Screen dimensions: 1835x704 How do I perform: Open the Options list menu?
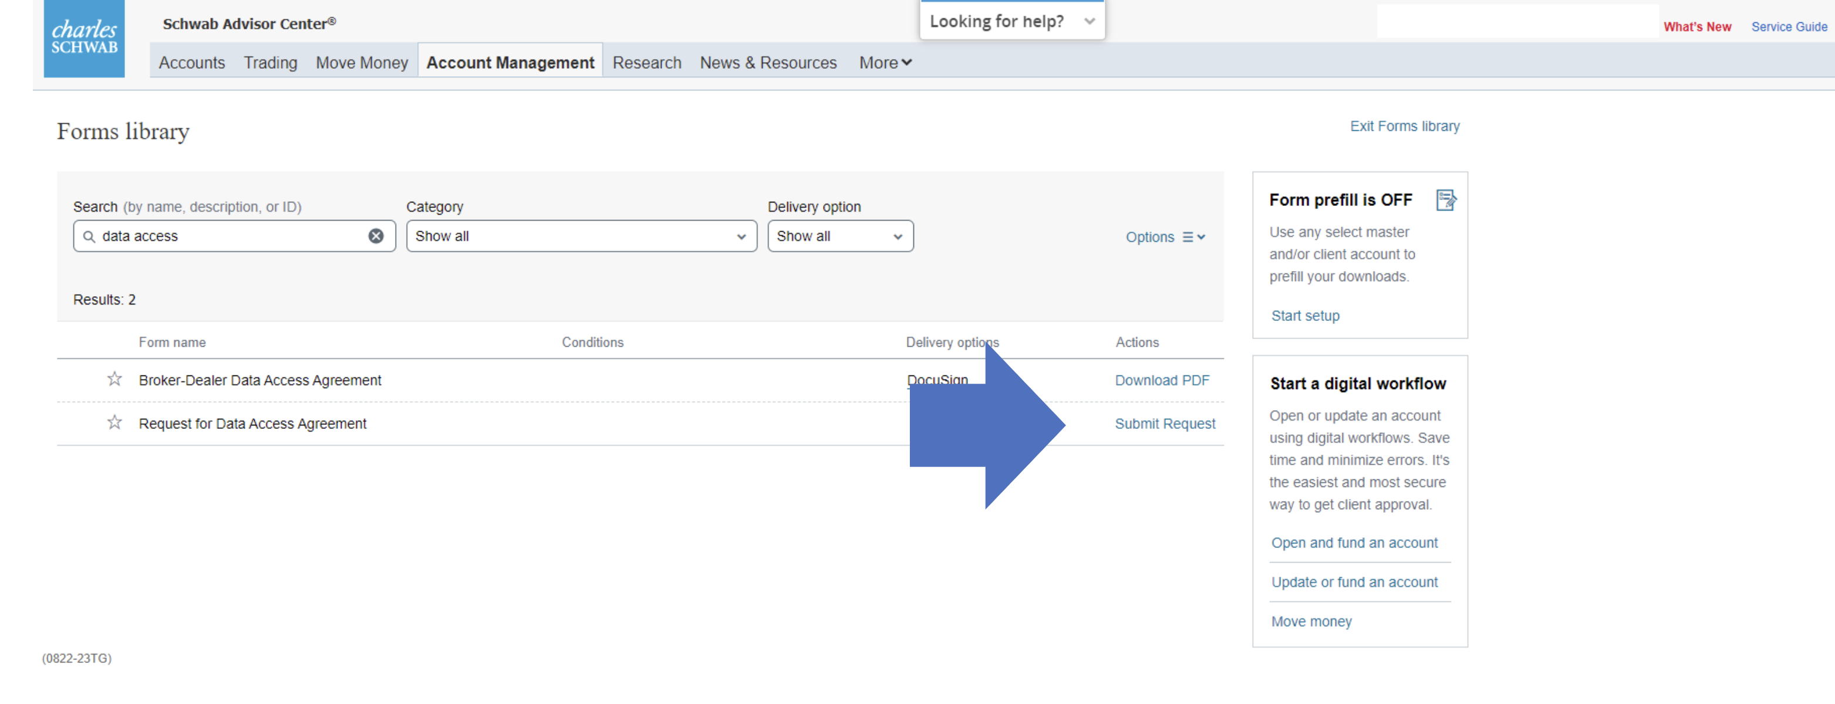(x=1165, y=237)
